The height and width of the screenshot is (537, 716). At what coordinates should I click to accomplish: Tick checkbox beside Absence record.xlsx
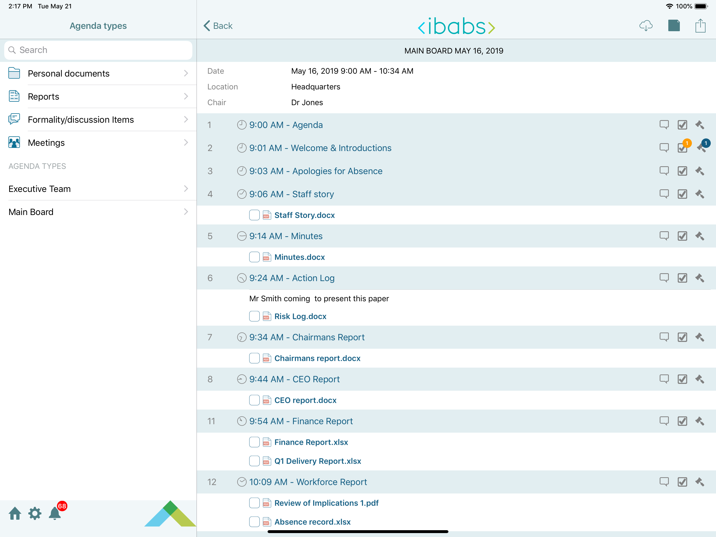[254, 522]
